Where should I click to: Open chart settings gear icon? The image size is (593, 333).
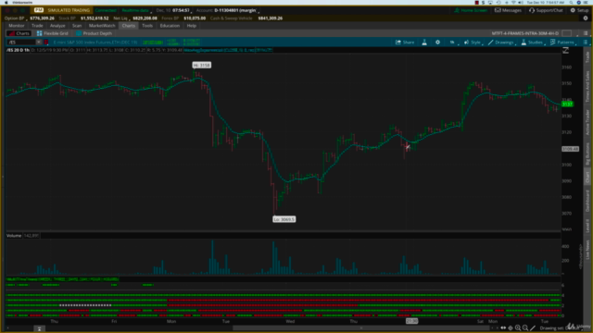[x=437, y=43]
